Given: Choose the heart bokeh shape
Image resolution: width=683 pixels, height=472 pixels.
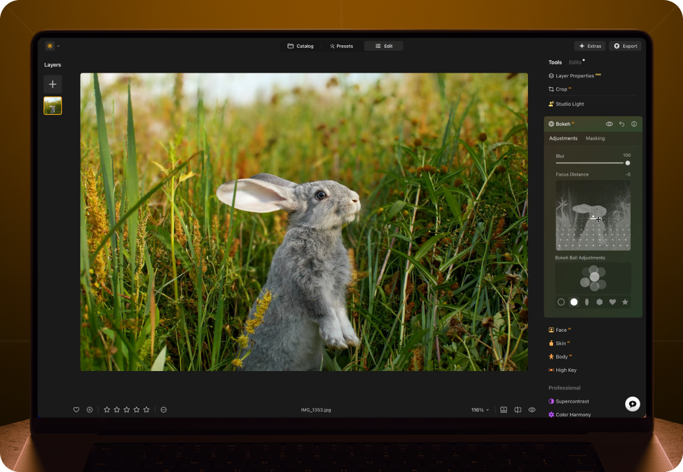Looking at the screenshot, I should (x=612, y=302).
